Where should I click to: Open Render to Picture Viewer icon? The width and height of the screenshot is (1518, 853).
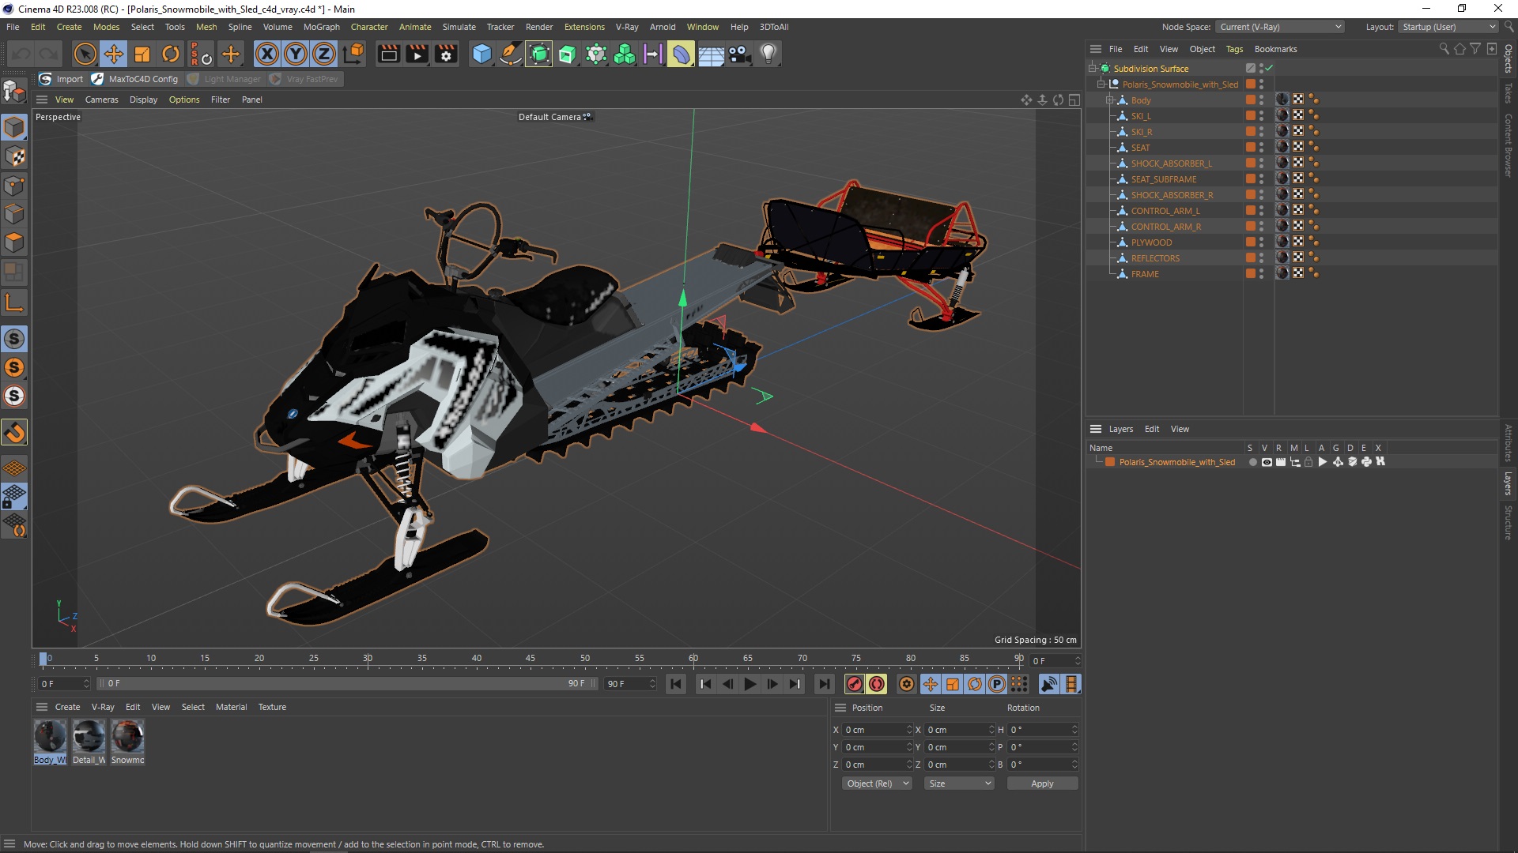click(417, 54)
